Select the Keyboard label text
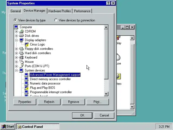Image resolution: width=173 pixels, height=130 pixels. tap(31, 57)
